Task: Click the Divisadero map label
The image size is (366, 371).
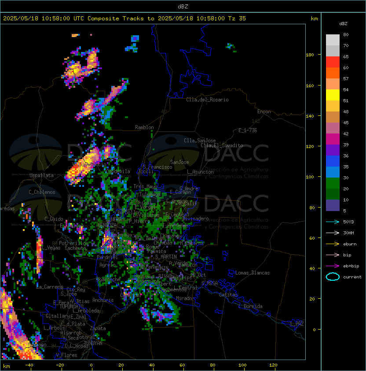Action: coord(195,219)
